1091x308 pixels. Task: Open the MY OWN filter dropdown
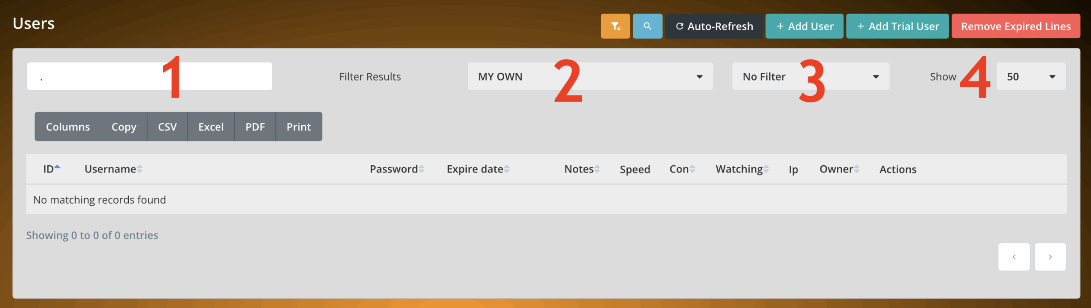tap(590, 77)
